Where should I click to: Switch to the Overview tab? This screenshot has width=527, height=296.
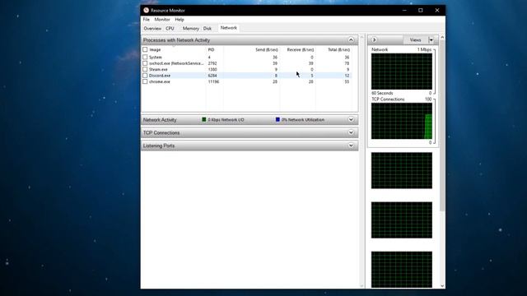[152, 29]
